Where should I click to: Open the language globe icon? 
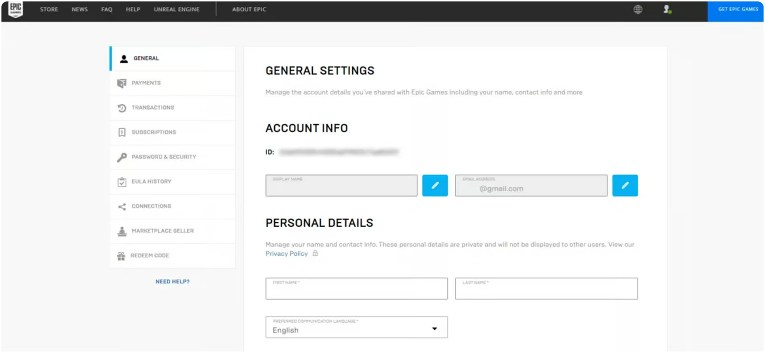click(x=638, y=9)
